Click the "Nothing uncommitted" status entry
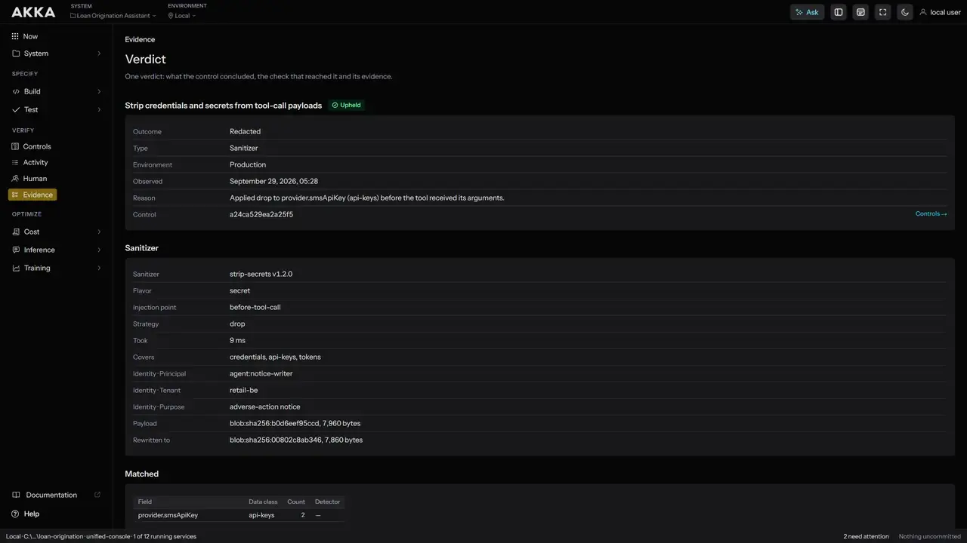The height and width of the screenshot is (543, 967). (930, 537)
